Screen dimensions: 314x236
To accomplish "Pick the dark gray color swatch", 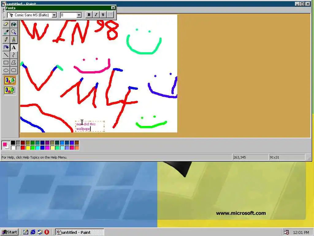I will tap(18, 143).
